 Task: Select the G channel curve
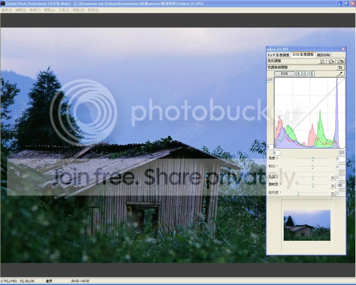[x=305, y=73]
